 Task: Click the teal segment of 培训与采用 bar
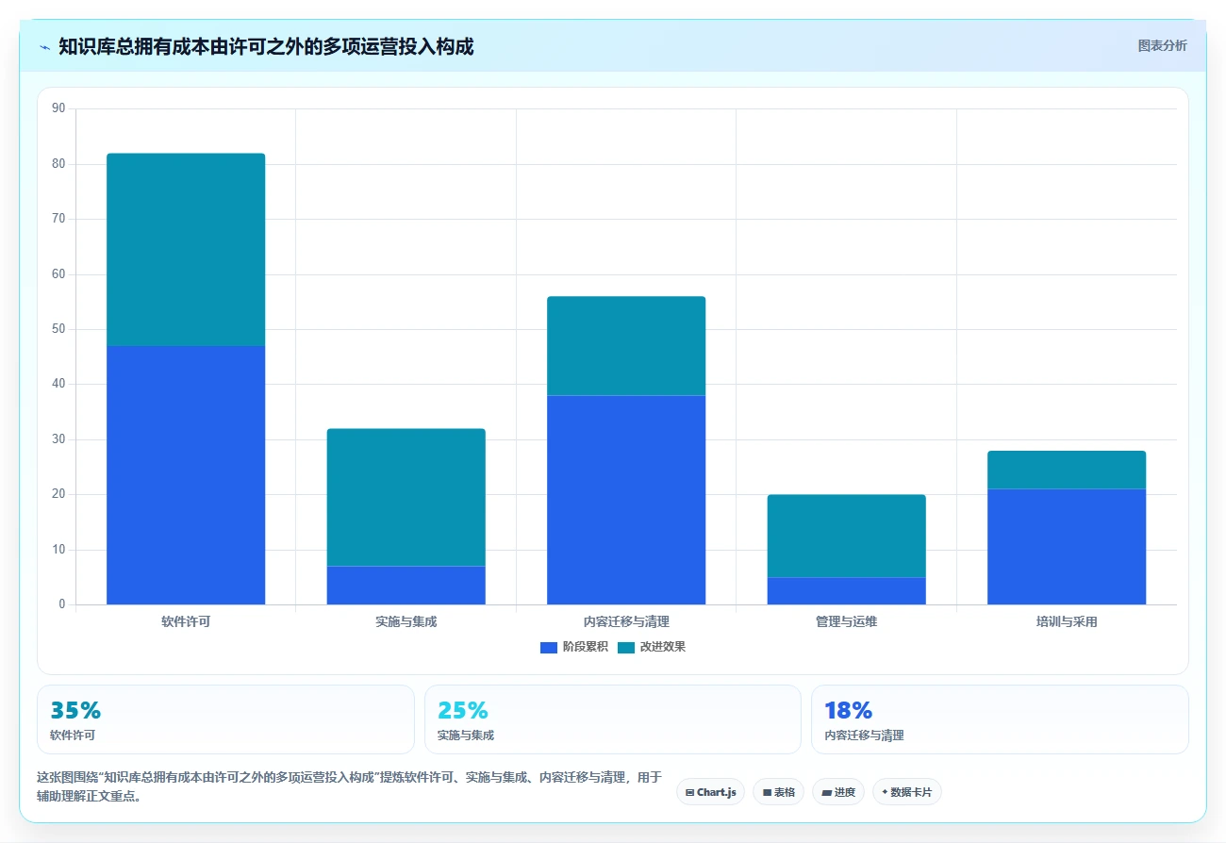pos(1067,470)
